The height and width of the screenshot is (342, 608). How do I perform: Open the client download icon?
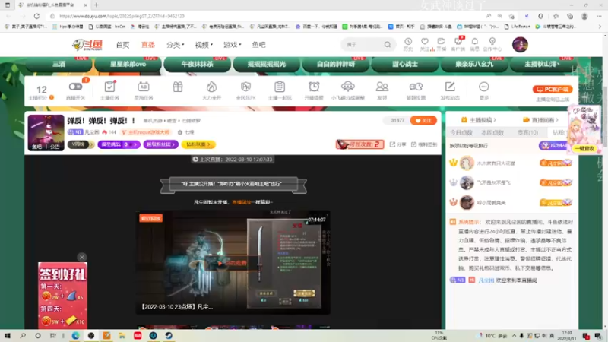[458, 42]
